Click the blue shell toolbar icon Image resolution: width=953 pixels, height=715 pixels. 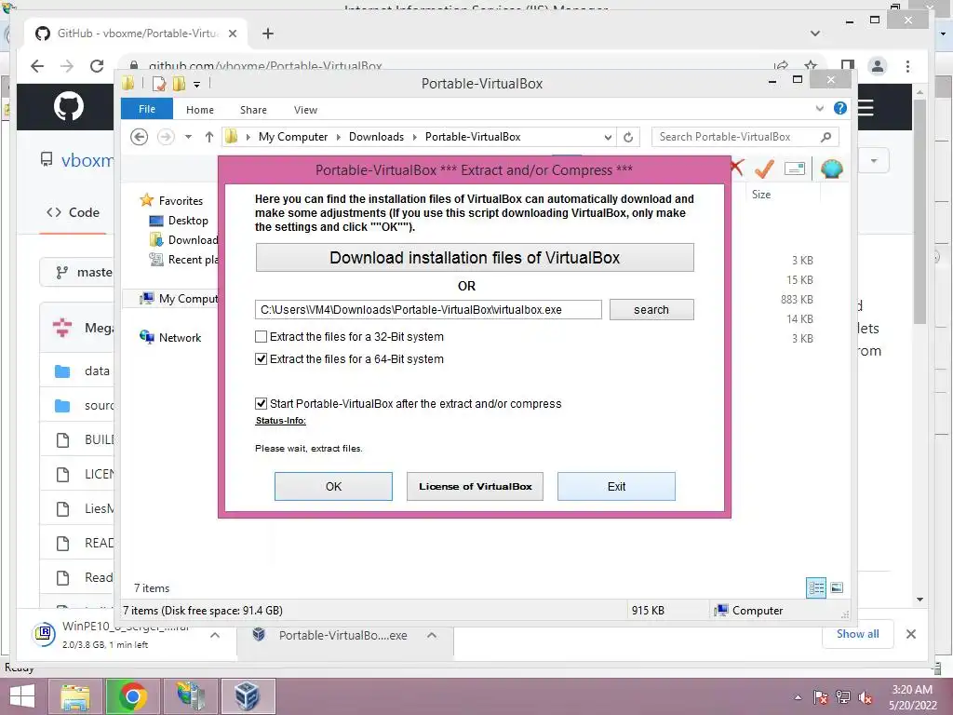(x=831, y=169)
